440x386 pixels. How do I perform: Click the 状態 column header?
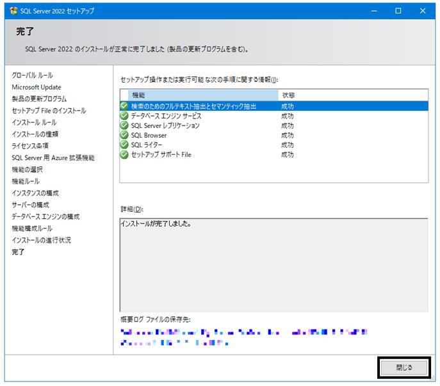[x=353, y=95]
